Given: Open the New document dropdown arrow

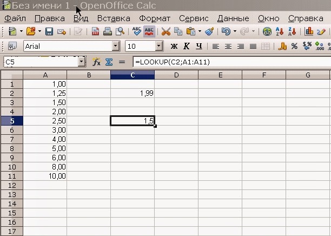Looking at the screenshot, I should (21, 31).
